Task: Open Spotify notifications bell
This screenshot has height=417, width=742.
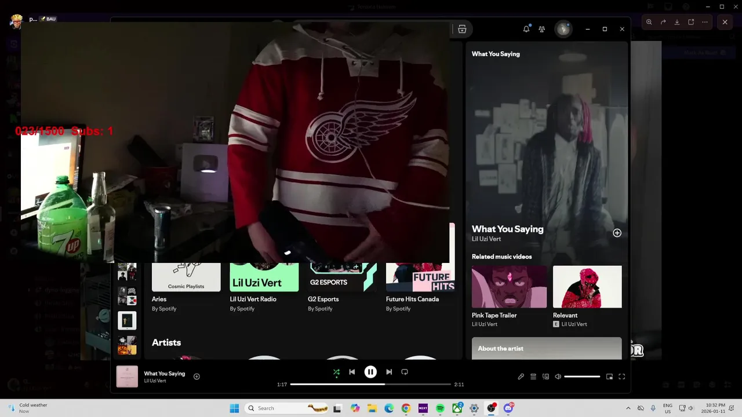Action: click(x=526, y=29)
